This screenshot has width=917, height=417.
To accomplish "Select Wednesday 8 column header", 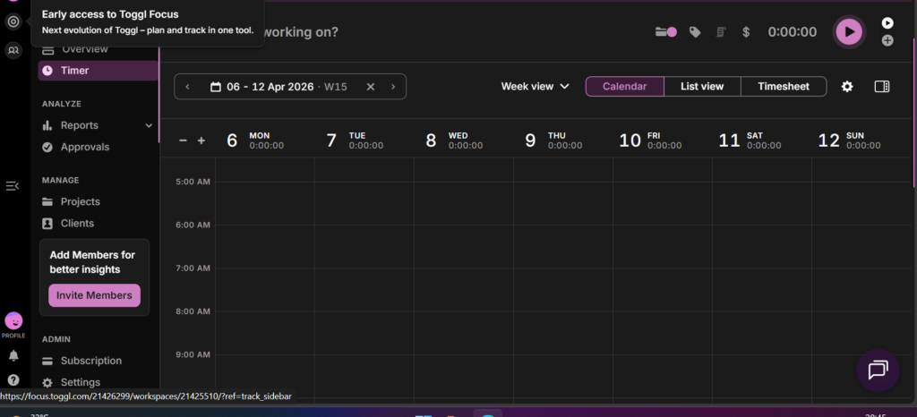I will (464, 140).
